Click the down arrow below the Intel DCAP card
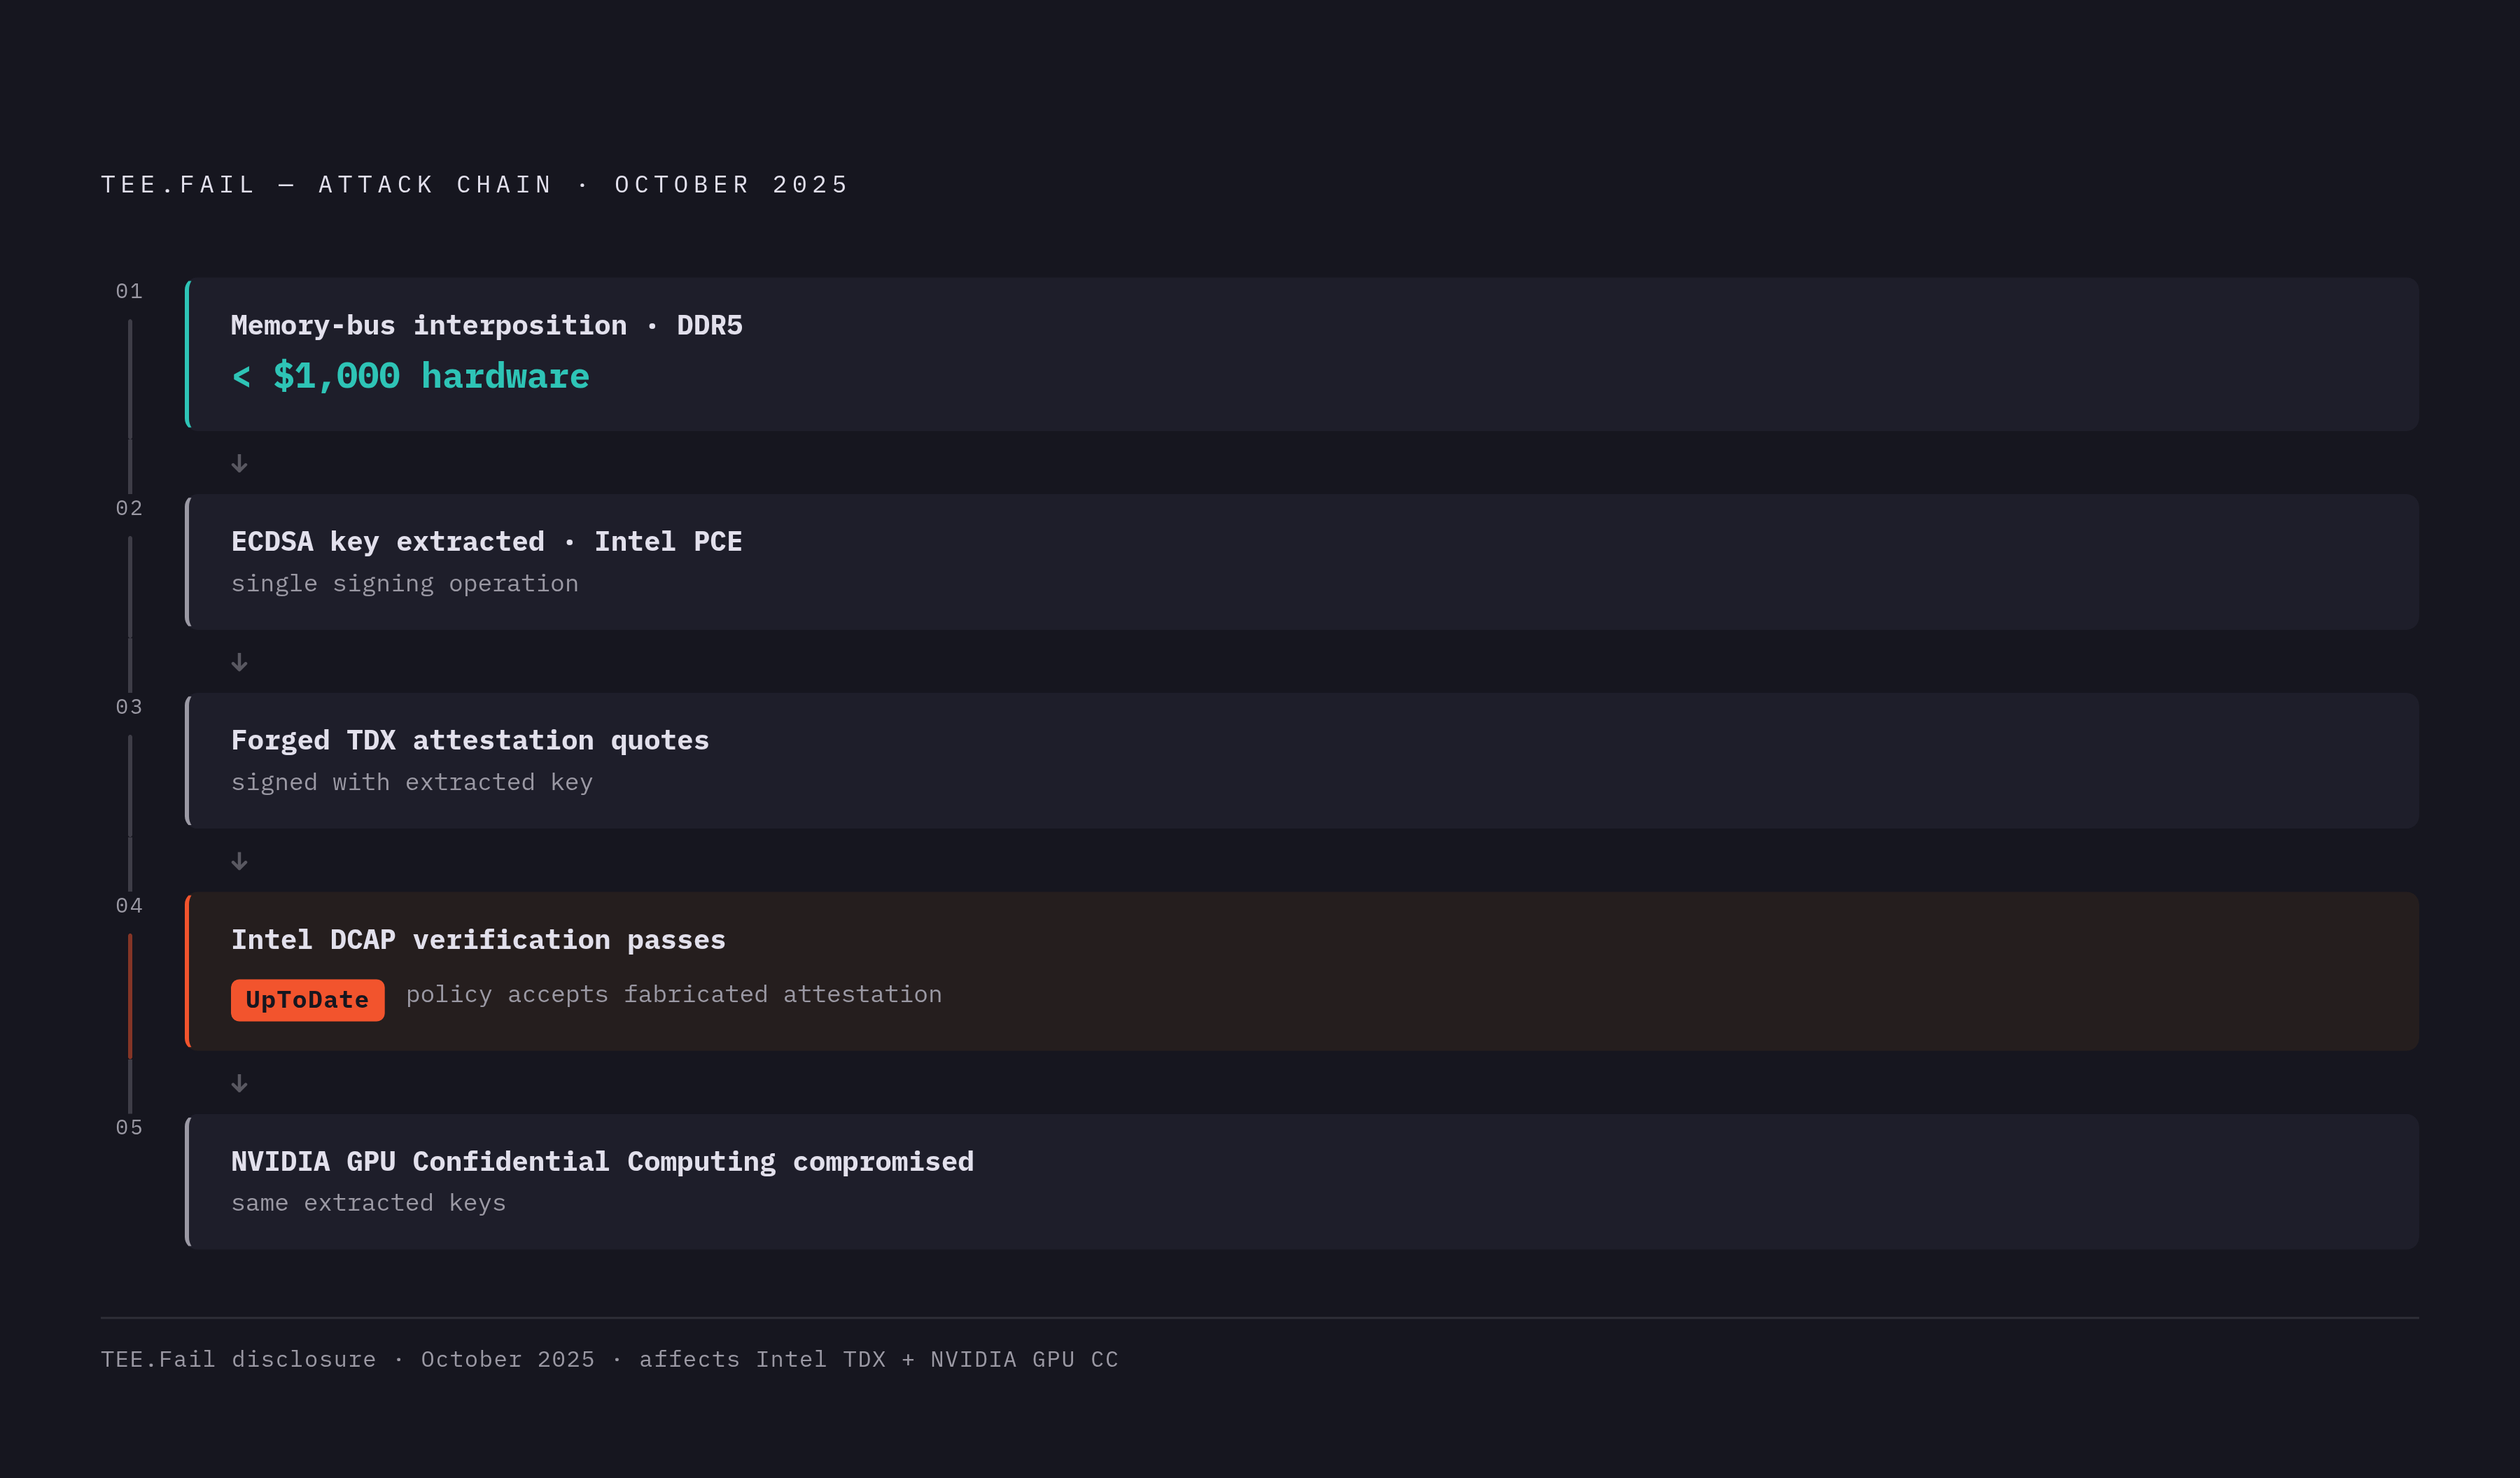 [239, 1083]
